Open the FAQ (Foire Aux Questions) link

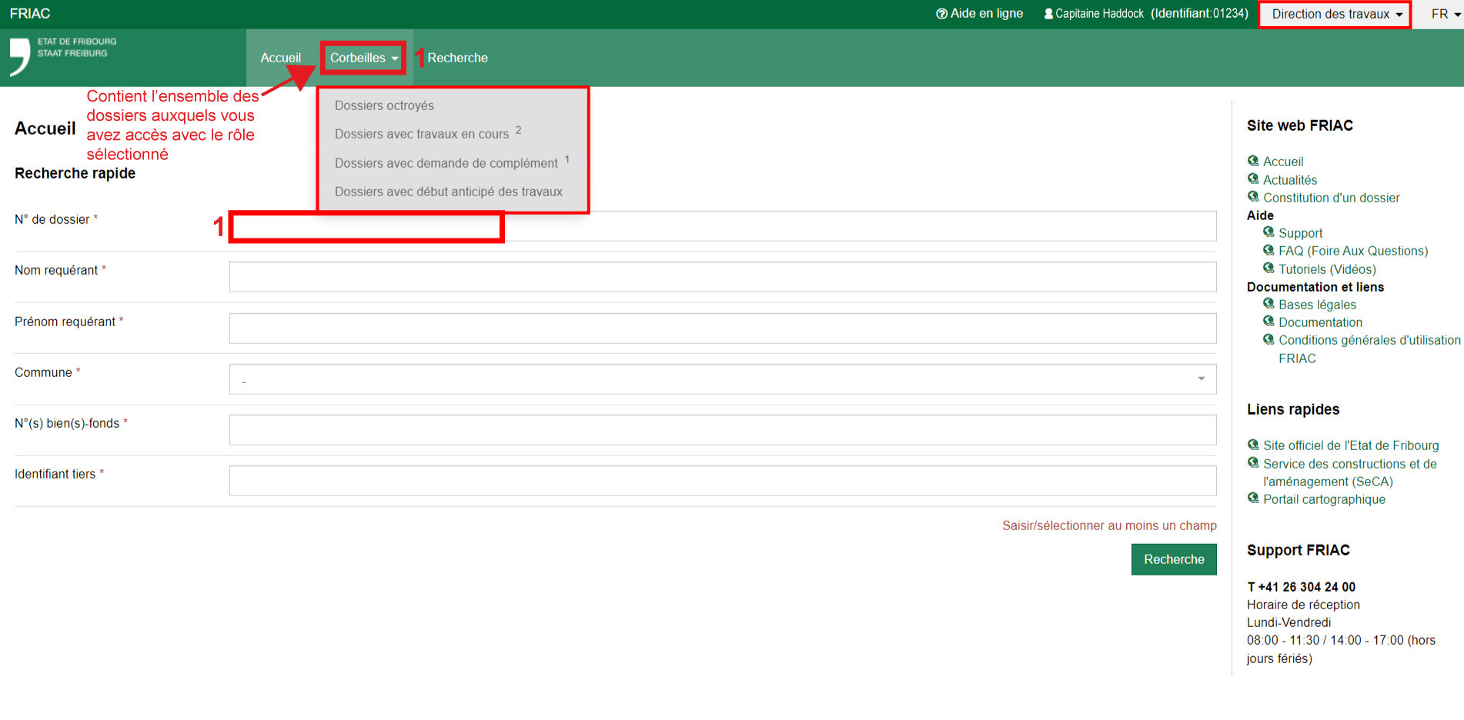[1352, 251]
